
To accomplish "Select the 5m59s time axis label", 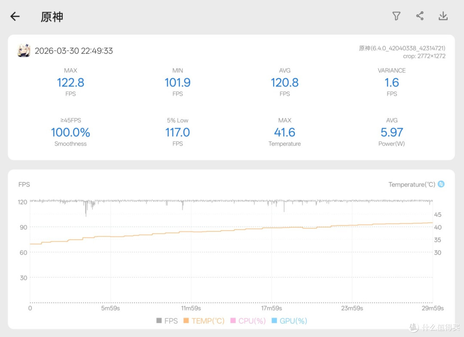I will pyautogui.click(x=110, y=308).
